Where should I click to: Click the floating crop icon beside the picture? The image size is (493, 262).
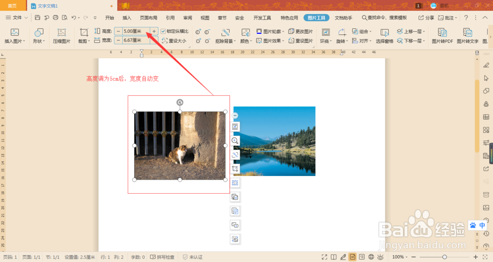coord(235,169)
